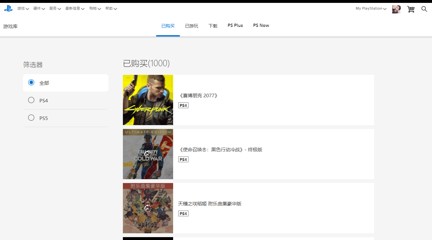Switch to the PS Plus tab
The width and height of the screenshot is (432, 240).
pyautogui.click(x=235, y=26)
